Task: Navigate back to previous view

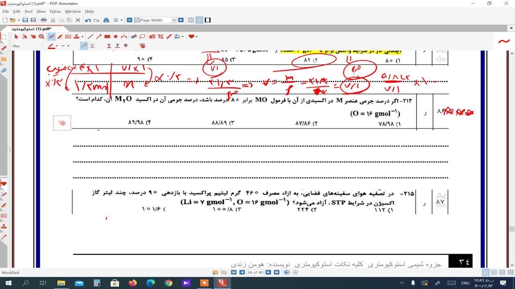Action: pos(286,272)
